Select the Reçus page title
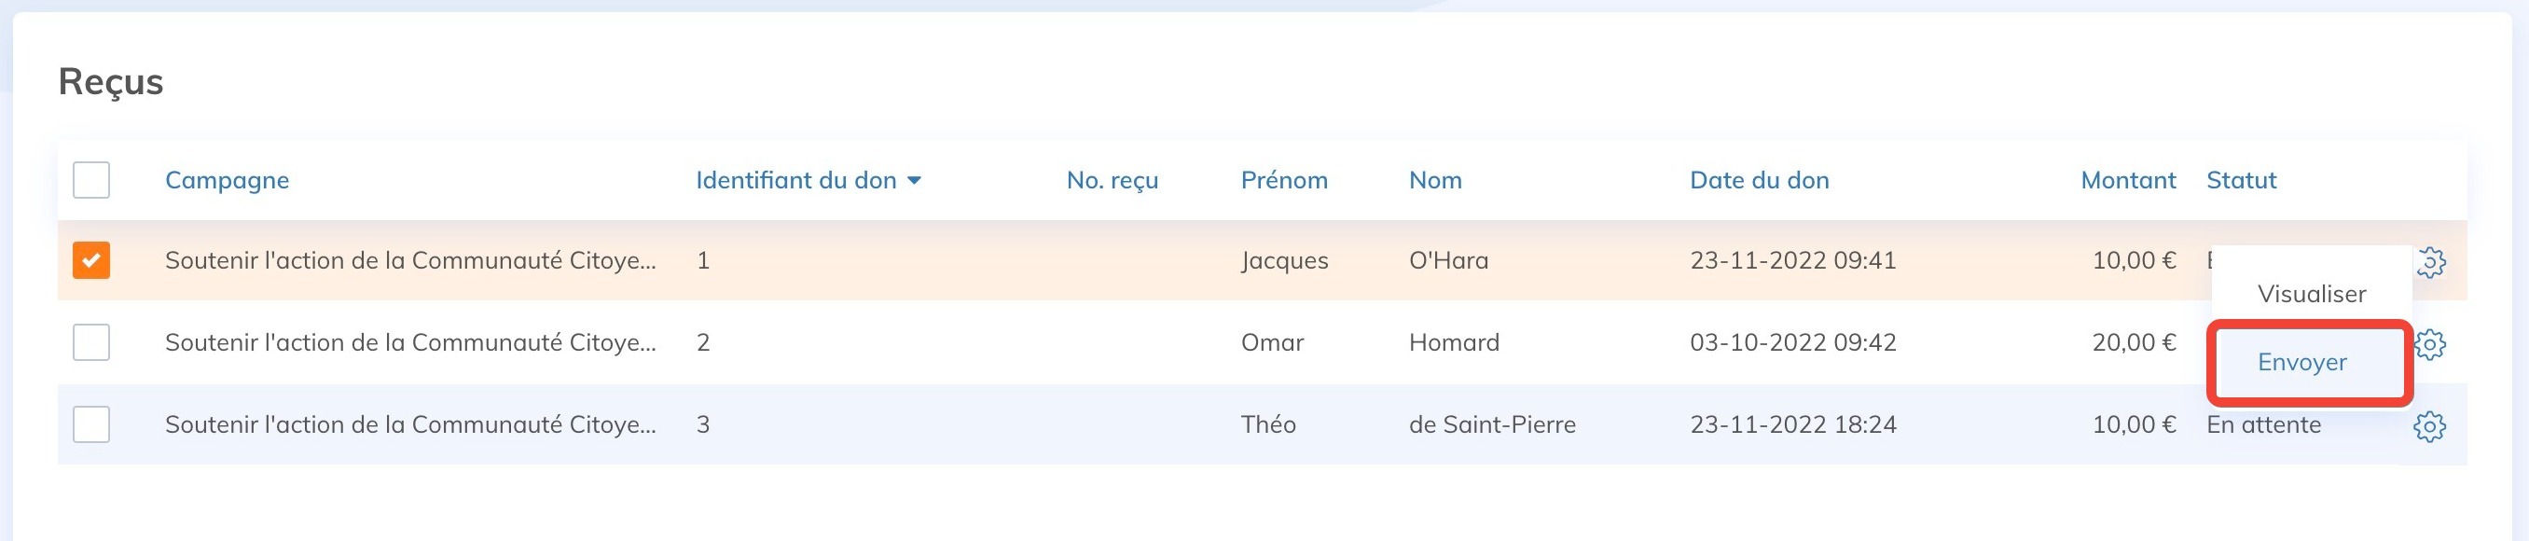2529x541 pixels. pyautogui.click(x=112, y=81)
